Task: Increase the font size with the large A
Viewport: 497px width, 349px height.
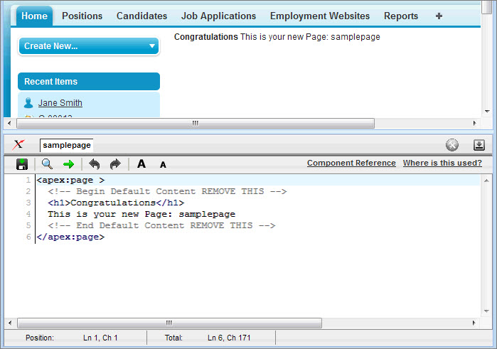Action: [141, 164]
